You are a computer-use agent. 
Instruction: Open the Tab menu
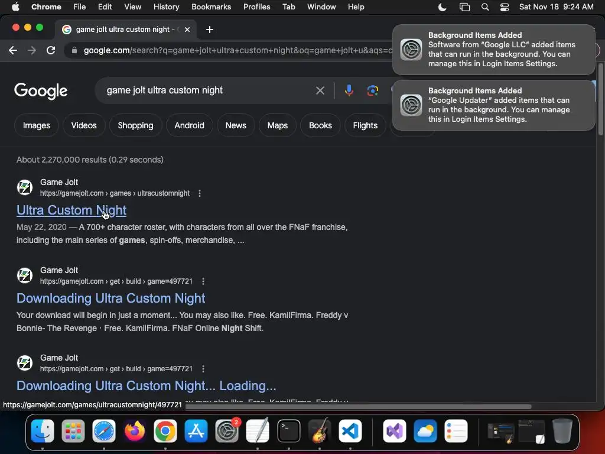coord(288,7)
